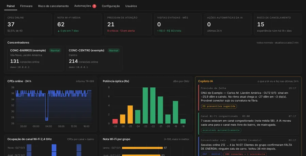The height and width of the screenshot is (156, 306).
Task: Click '0 pts em 7 dias' trend text
Action: 68,31
